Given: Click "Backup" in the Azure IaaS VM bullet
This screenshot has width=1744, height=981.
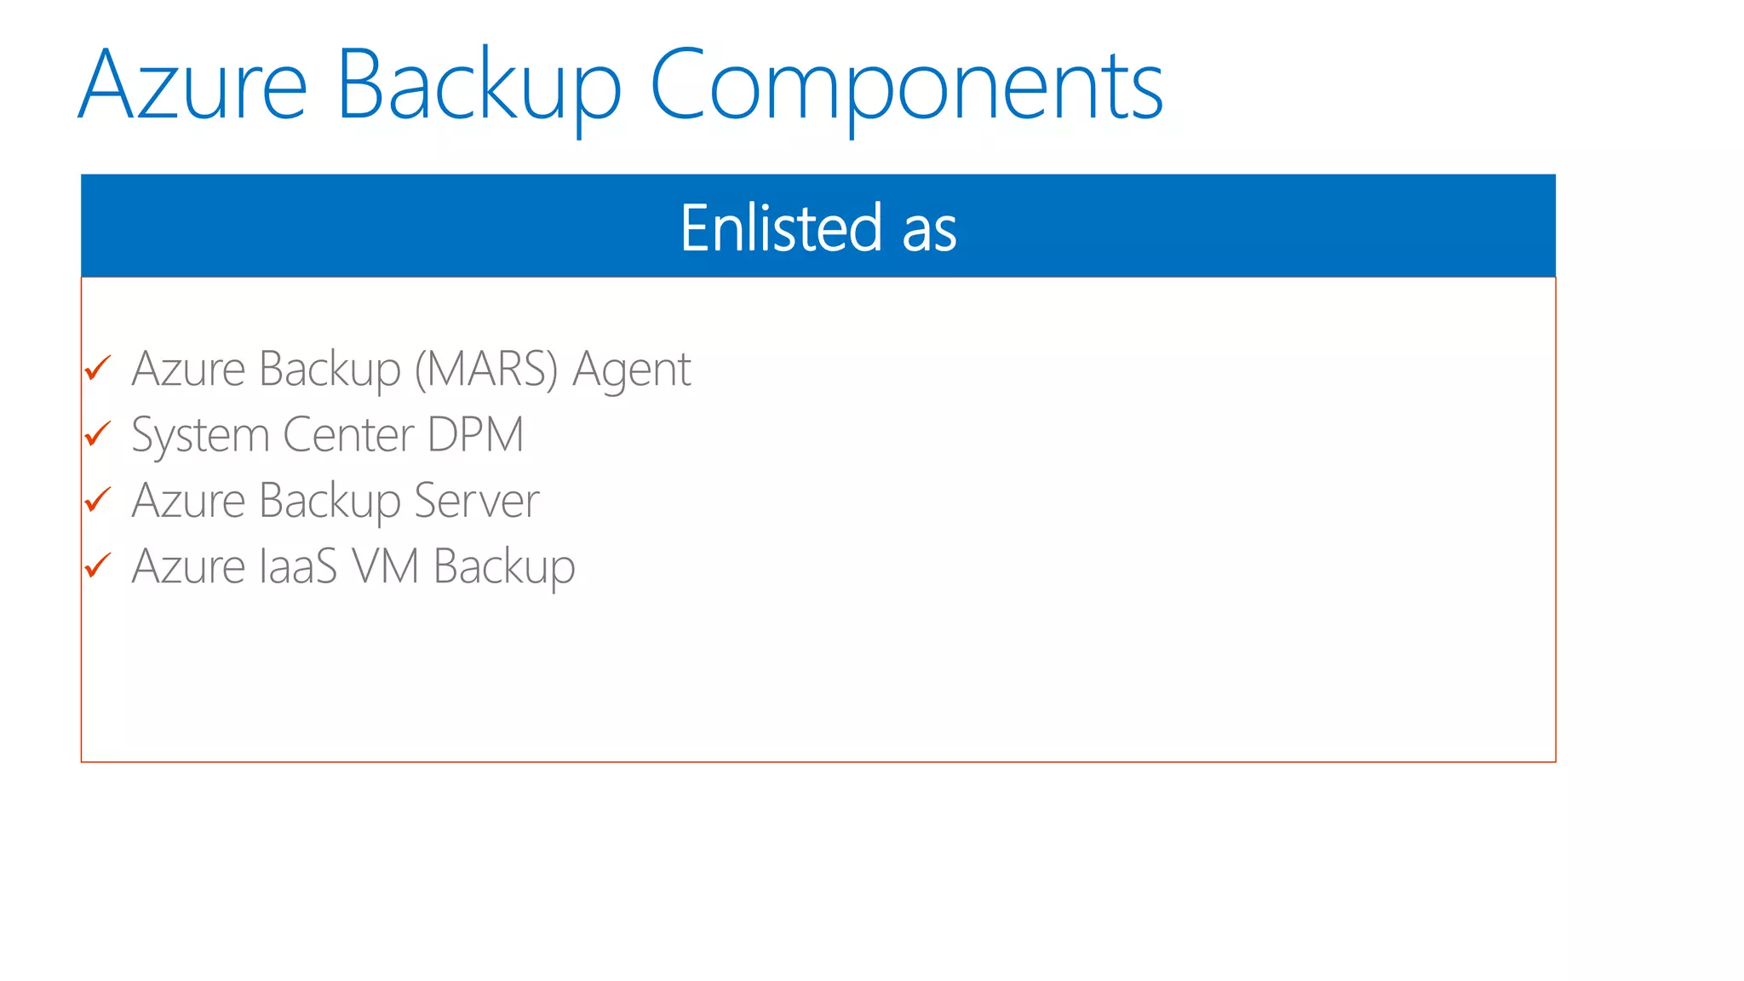Looking at the screenshot, I should click(x=504, y=566).
